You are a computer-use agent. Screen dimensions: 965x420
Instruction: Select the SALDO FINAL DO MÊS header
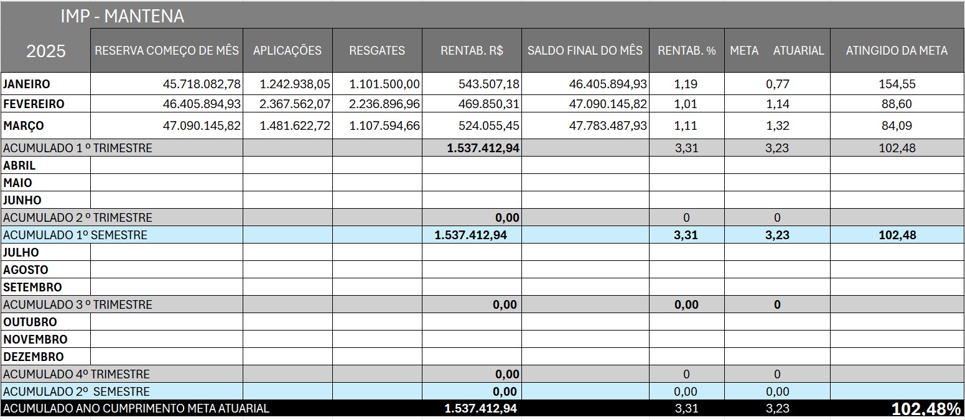point(584,51)
